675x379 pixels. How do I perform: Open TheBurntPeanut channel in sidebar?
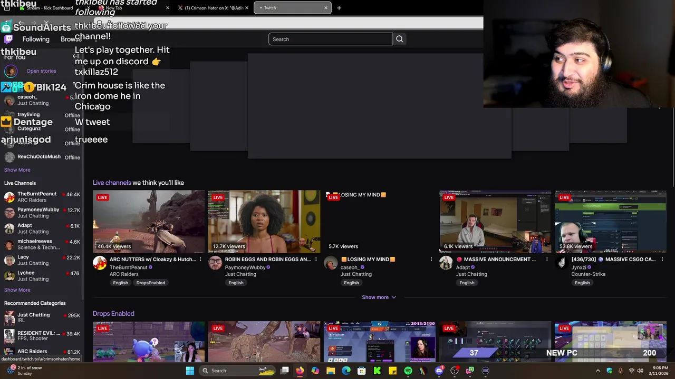[42, 197]
